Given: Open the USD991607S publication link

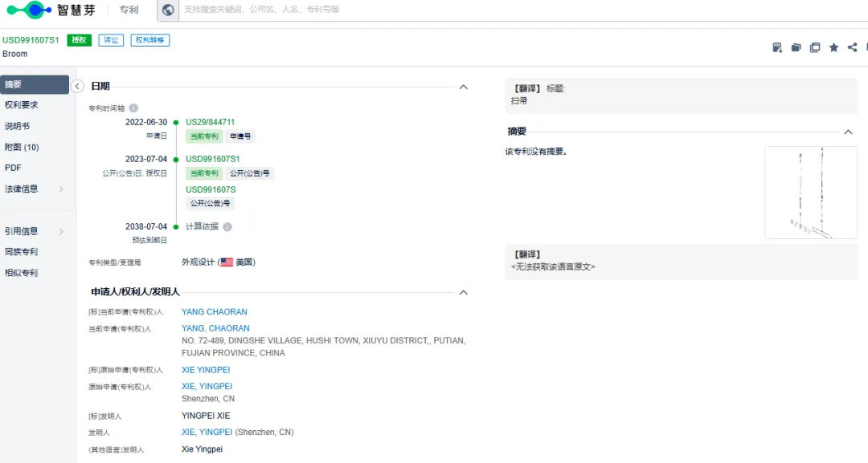Looking at the screenshot, I should coord(211,189).
